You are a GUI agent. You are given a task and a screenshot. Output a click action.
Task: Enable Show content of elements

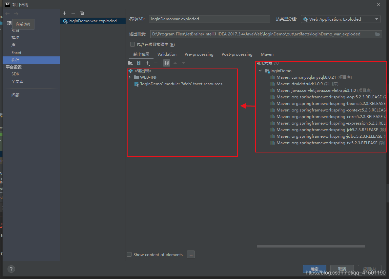point(129,254)
